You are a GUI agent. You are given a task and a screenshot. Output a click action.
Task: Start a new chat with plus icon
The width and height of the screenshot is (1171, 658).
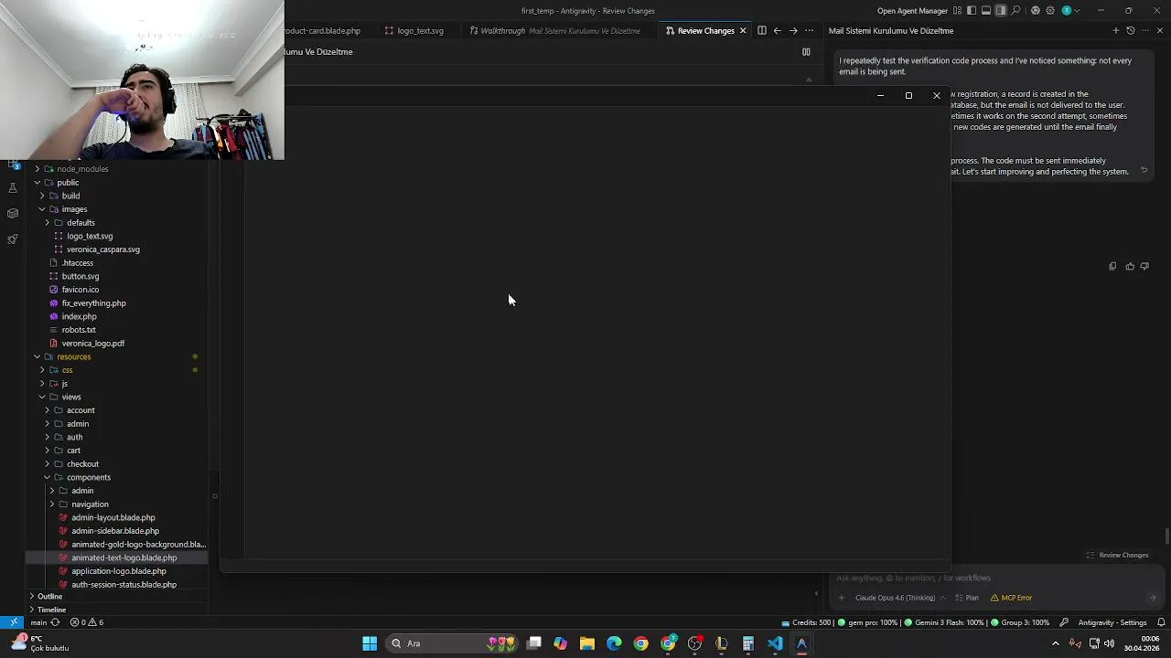[1115, 30]
